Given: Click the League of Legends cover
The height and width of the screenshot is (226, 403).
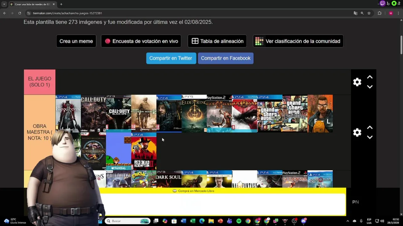Looking at the screenshot, I should [93, 151].
